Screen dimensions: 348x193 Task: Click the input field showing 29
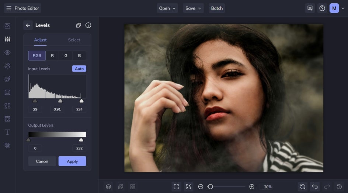tap(35, 109)
